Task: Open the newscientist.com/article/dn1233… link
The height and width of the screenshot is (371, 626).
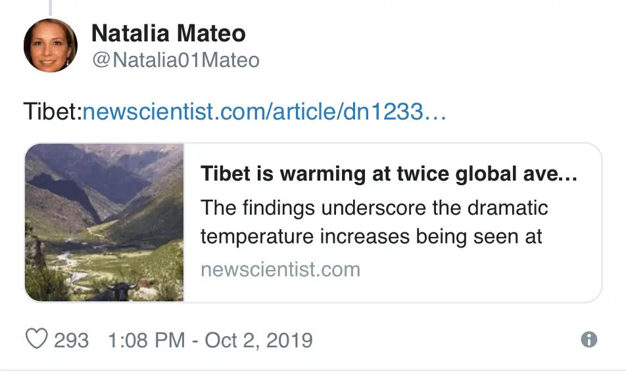Action: [x=264, y=112]
